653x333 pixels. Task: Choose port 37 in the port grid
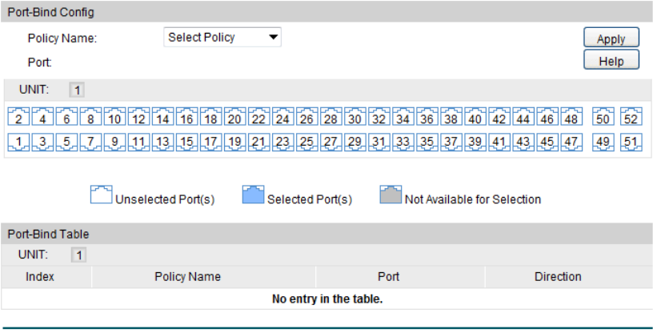451,142
